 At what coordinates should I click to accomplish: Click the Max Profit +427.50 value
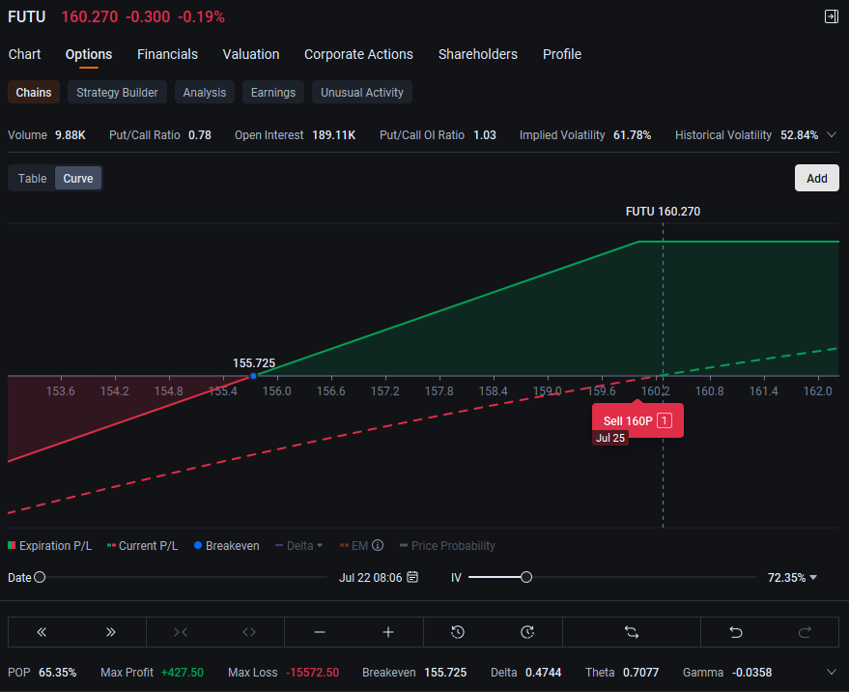pos(183,673)
